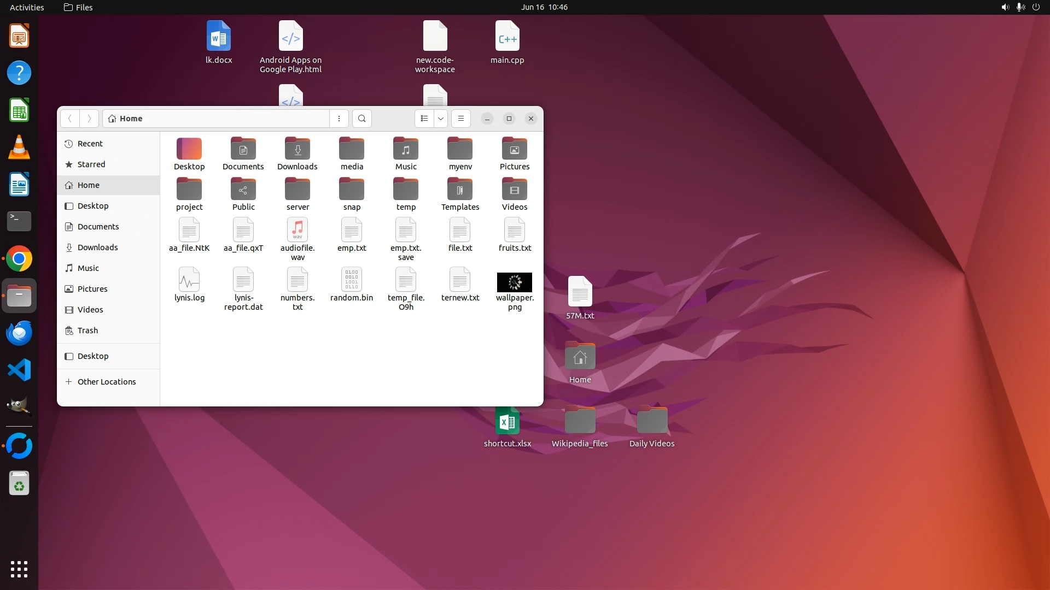Image resolution: width=1050 pixels, height=590 pixels.
Task: Click the back navigation arrow
Action: [70, 119]
